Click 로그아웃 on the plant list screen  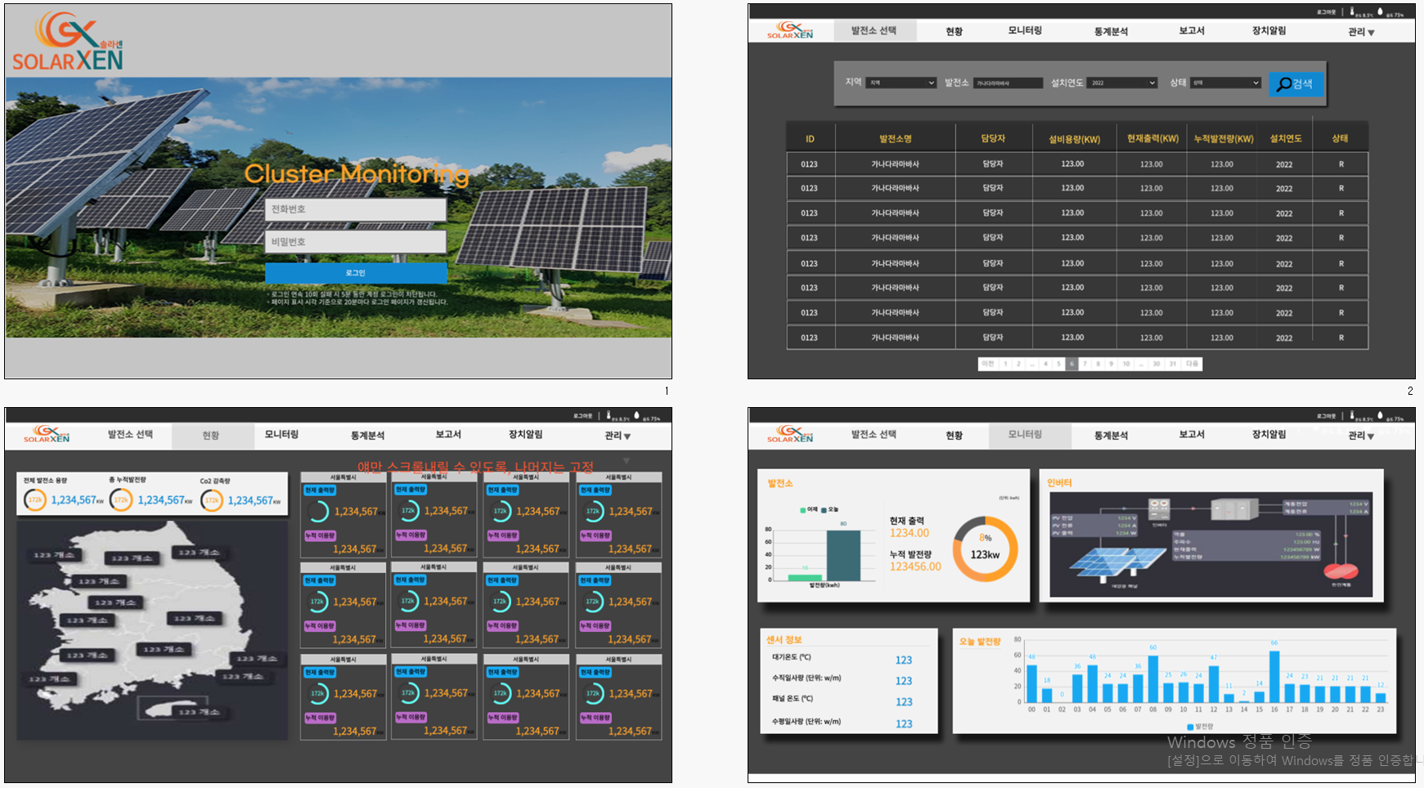pos(1326,12)
